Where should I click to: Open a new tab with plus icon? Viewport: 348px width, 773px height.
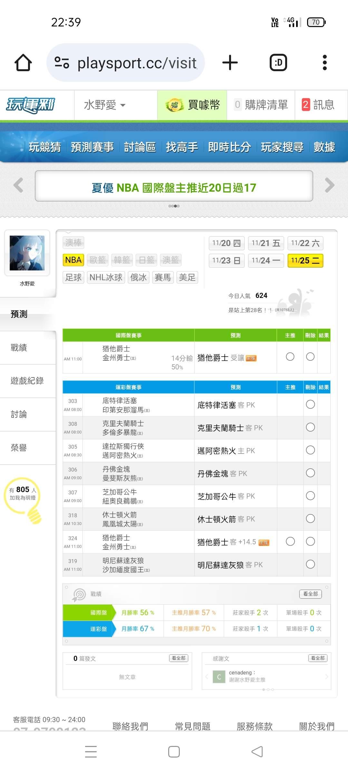tap(230, 62)
